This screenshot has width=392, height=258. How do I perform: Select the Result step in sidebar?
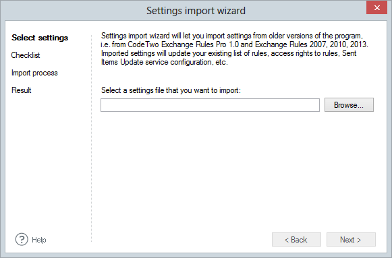click(x=21, y=90)
